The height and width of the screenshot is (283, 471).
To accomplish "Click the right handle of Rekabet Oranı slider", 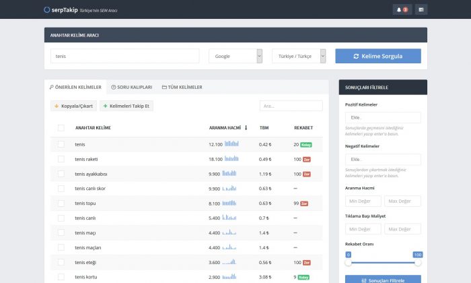I will pos(418,263).
